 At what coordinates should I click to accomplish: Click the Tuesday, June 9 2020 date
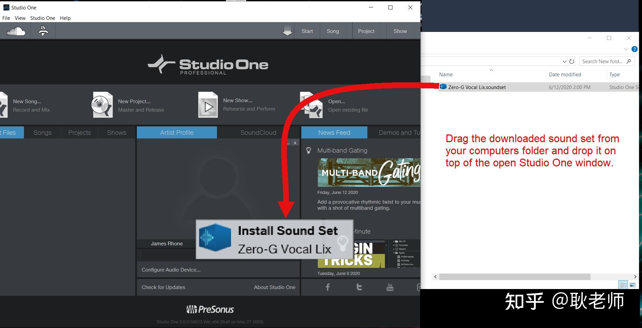coord(338,274)
